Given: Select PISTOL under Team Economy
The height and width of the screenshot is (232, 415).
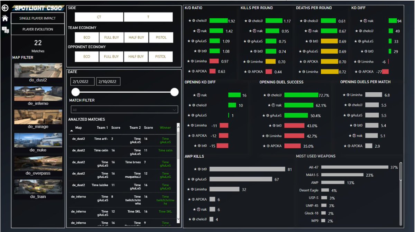Looking at the screenshot, I should 161,37.
